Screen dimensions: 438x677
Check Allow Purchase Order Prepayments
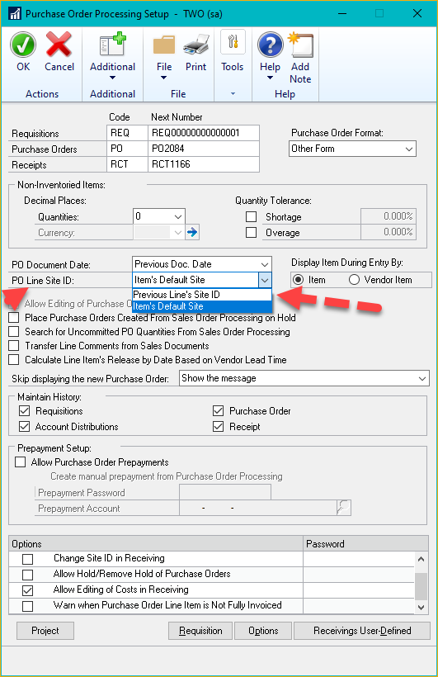pos(21,462)
